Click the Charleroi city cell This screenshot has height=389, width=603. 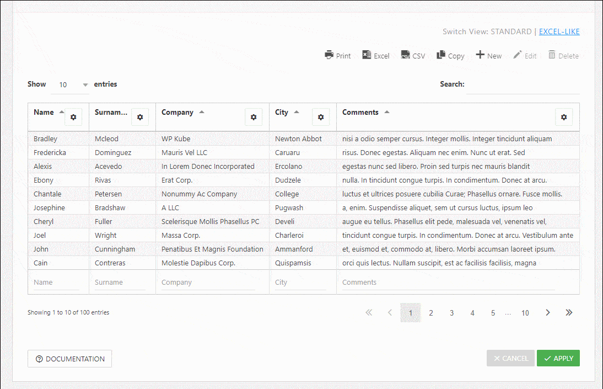(x=303, y=235)
